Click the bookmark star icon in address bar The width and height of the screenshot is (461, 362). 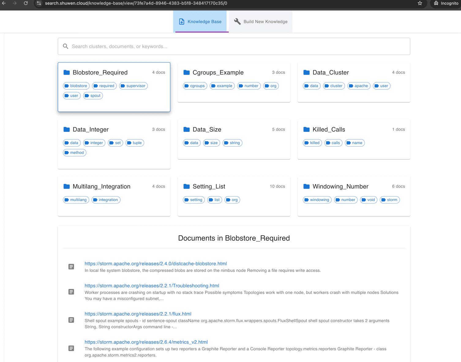[x=420, y=3]
